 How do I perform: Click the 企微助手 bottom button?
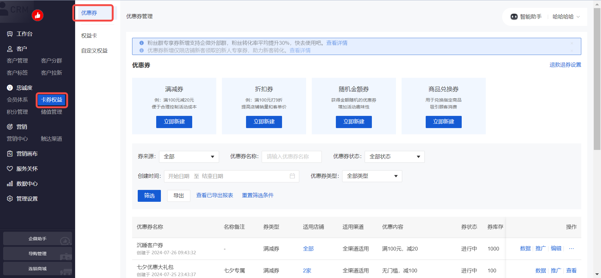point(38,239)
